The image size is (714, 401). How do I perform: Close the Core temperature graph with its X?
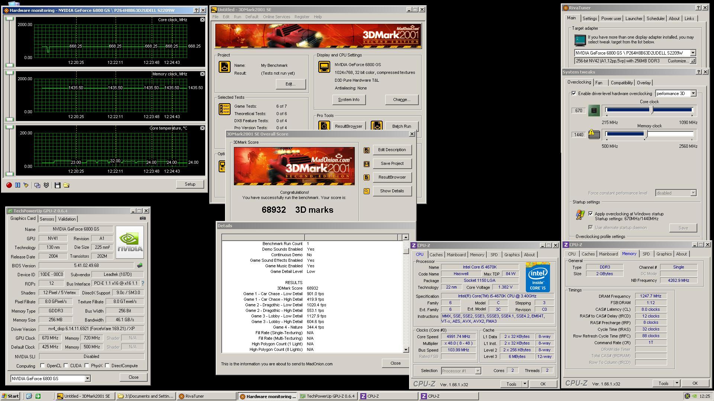pos(202,128)
